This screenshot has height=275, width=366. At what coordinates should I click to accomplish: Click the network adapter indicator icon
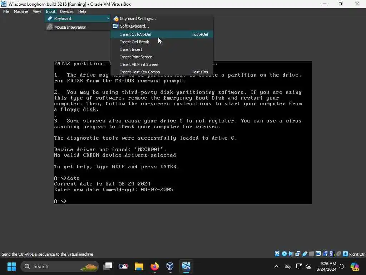tap(298, 254)
